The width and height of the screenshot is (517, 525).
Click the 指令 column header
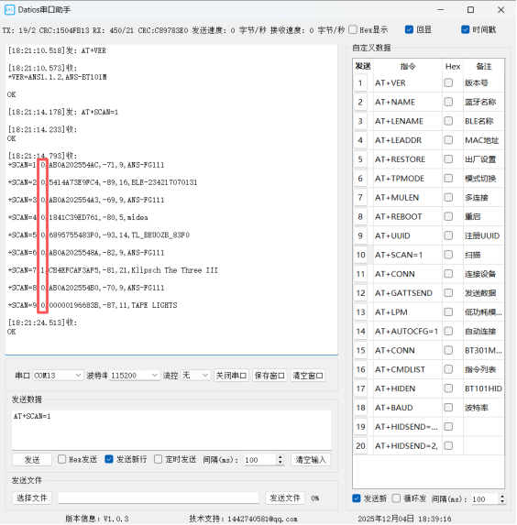point(407,66)
